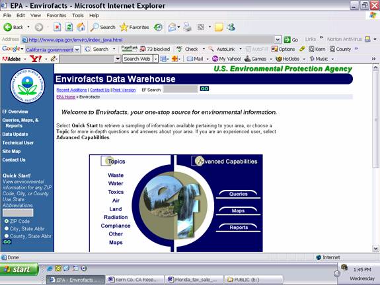The height and width of the screenshot is (285, 380).
Task: Click the Mail envelope toolbar icon
Action: pos(172,27)
